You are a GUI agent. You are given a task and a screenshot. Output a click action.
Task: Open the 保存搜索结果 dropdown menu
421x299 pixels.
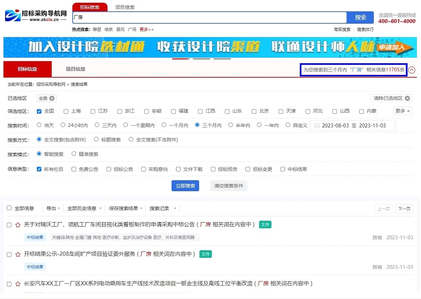pyautogui.click(x=125, y=208)
